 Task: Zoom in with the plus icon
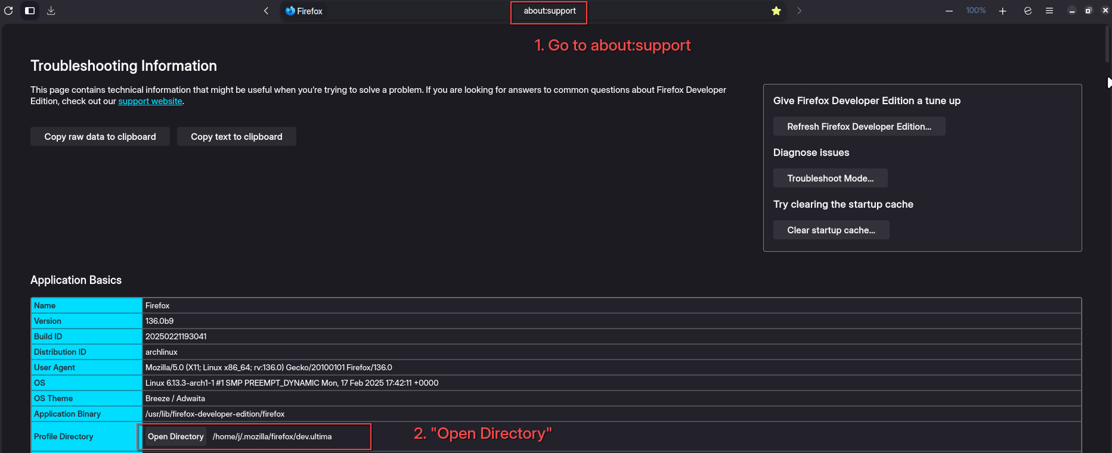click(x=1003, y=11)
